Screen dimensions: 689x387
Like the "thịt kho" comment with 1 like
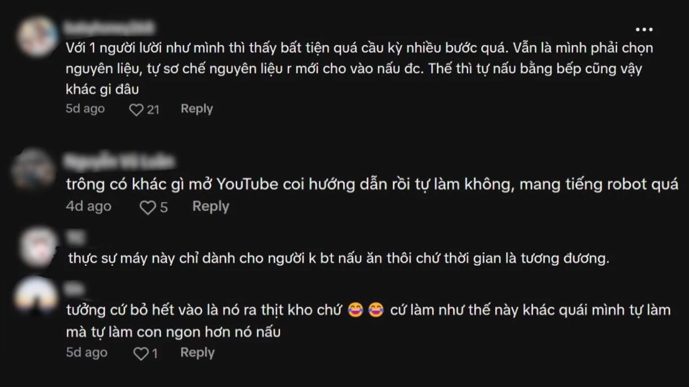[x=140, y=354]
